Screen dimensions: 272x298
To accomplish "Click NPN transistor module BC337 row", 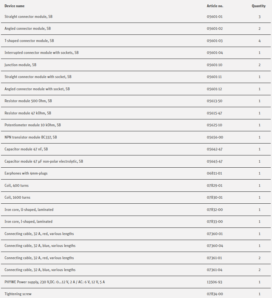I will pyautogui.click(x=31, y=137).
